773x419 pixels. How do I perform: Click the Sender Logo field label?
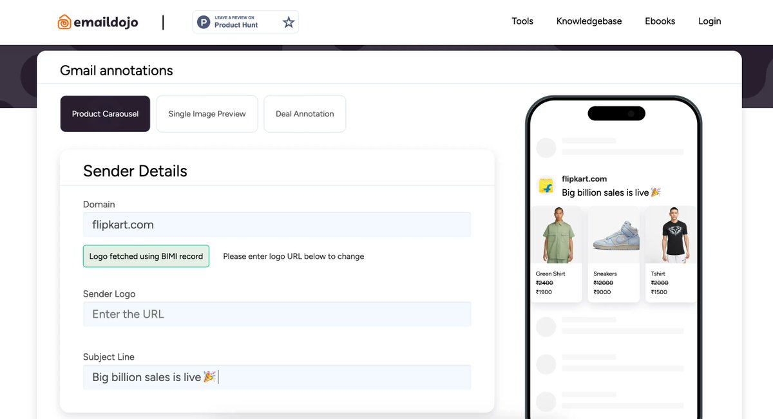110,294
